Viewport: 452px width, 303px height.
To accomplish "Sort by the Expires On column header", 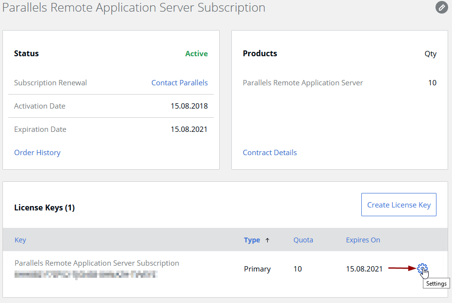I will point(363,240).
